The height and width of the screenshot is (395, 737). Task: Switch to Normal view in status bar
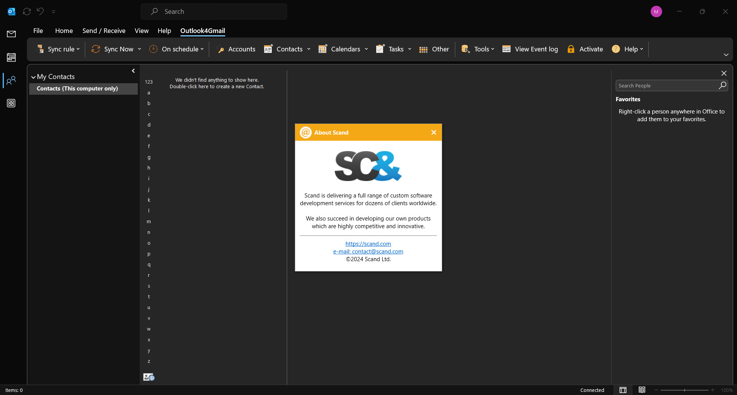point(623,390)
